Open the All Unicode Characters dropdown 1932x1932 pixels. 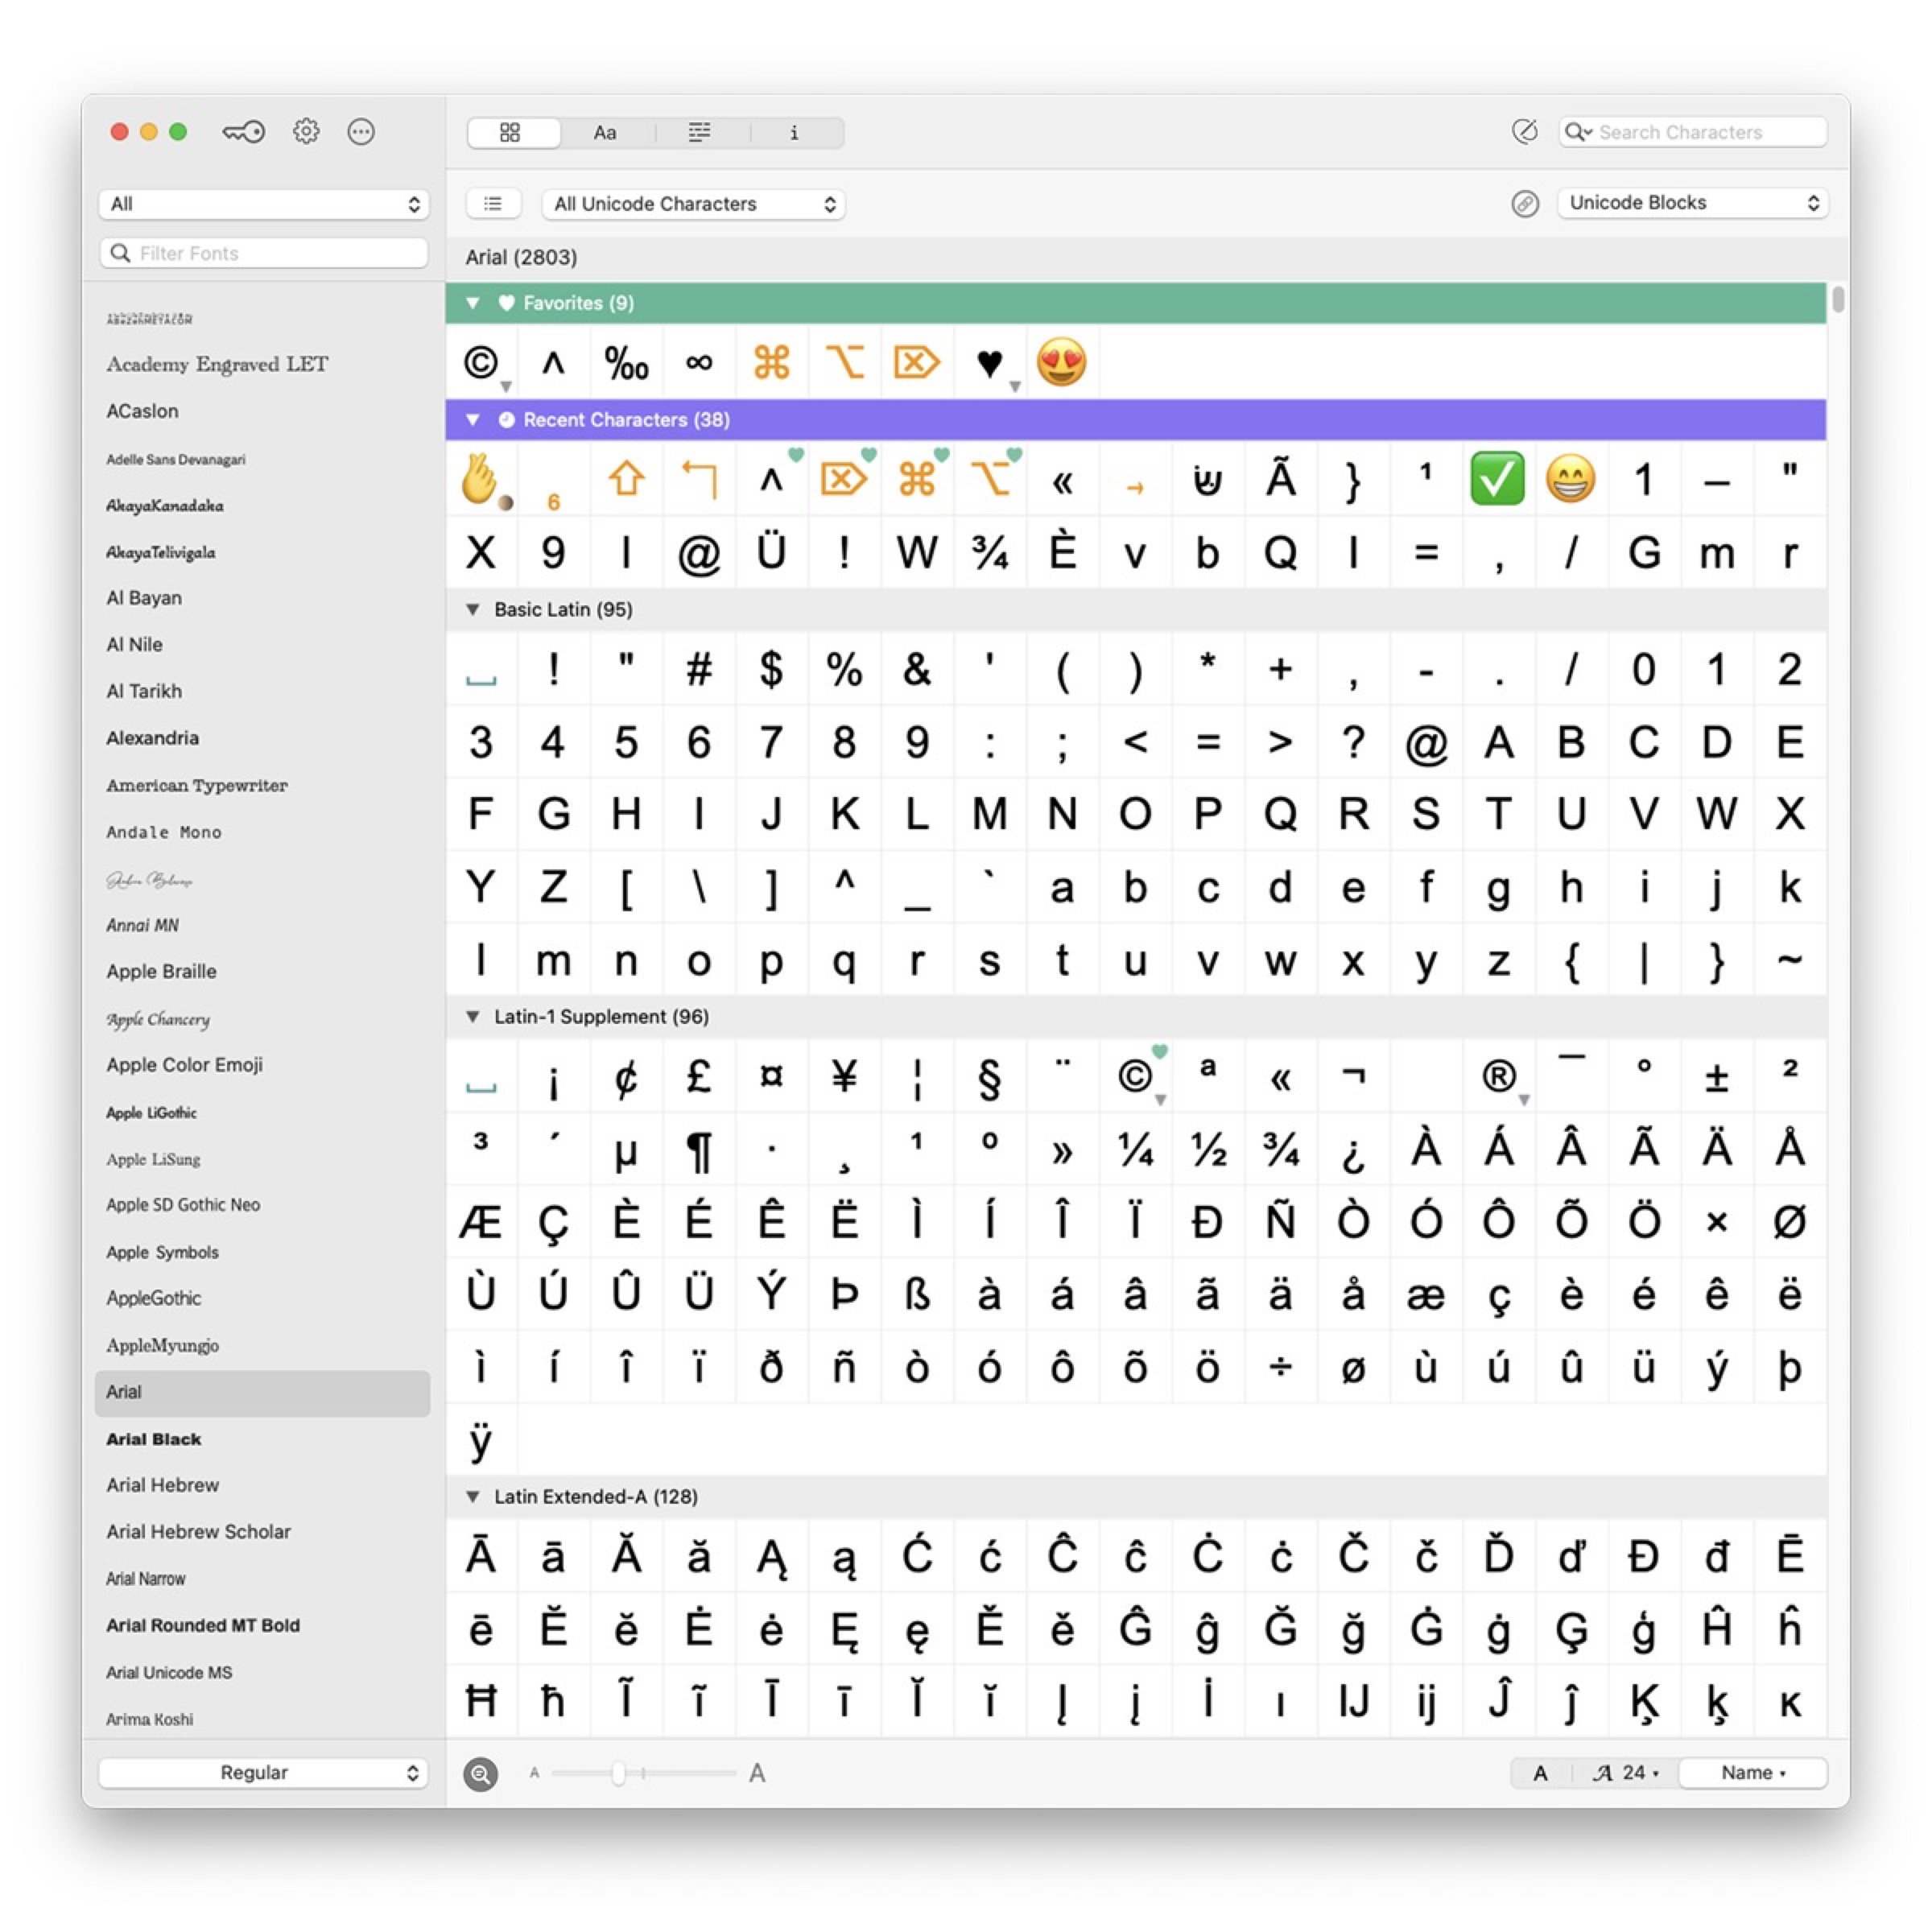click(x=693, y=203)
